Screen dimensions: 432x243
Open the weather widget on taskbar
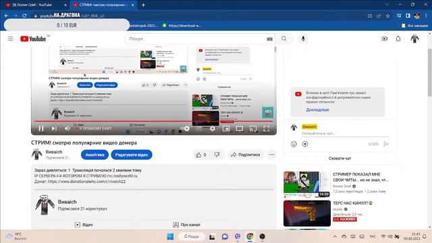coord(16,236)
